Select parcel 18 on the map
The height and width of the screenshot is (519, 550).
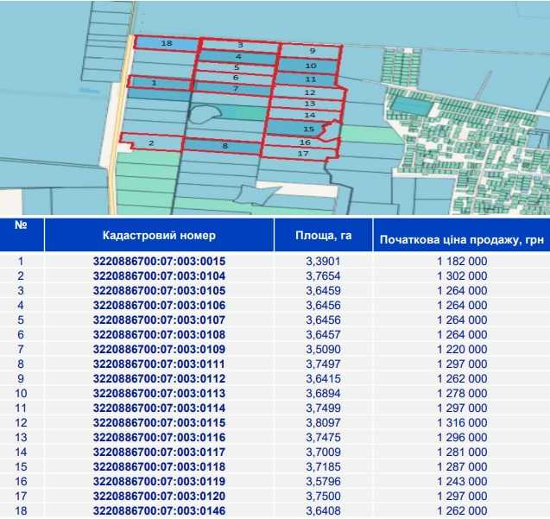[167, 43]
